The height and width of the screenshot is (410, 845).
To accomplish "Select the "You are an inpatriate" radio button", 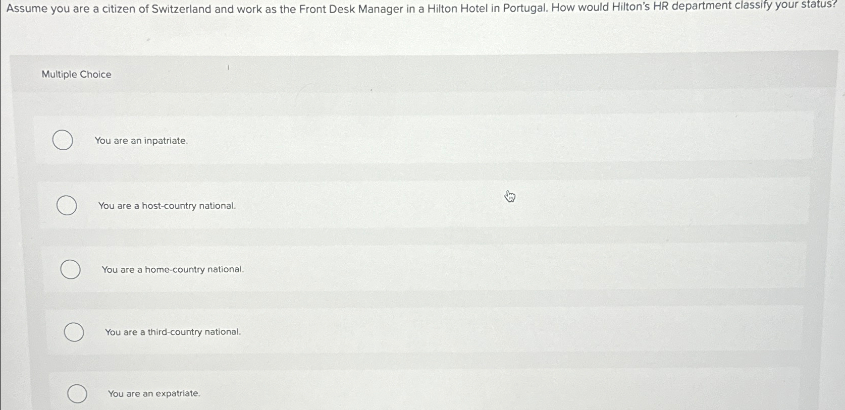I will 63,140.
